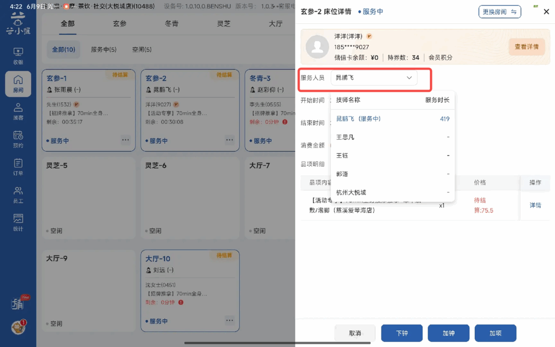Click the 更换房间 button
The width and height of the screenshot is (555, 347).
pyautogui.click(x=499, y=12)
